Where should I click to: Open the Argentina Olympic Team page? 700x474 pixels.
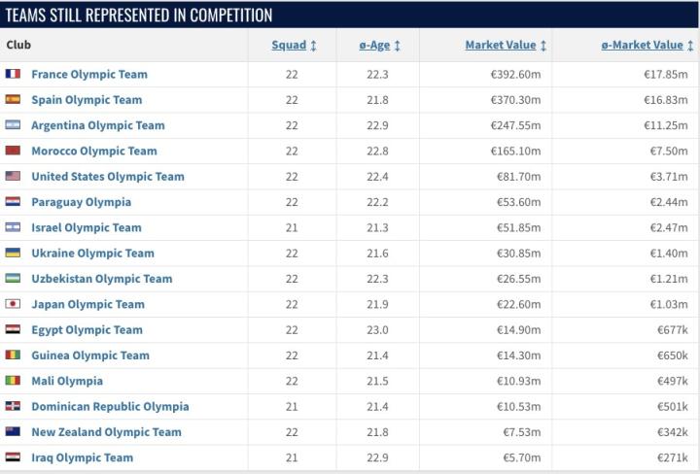point(98,125)
